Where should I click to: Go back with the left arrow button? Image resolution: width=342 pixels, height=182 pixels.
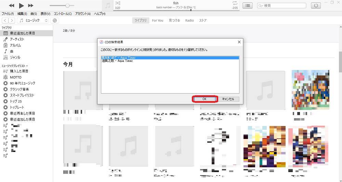pos(5,20)
